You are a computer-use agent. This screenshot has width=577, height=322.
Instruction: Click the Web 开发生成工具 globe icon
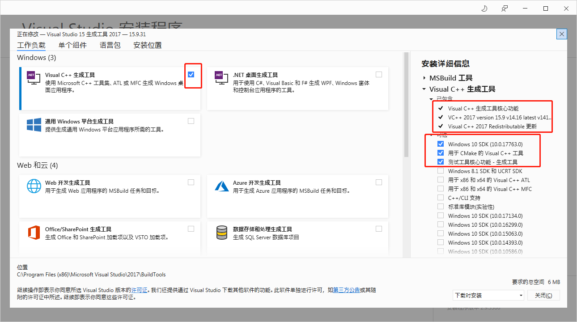point(33,185)
